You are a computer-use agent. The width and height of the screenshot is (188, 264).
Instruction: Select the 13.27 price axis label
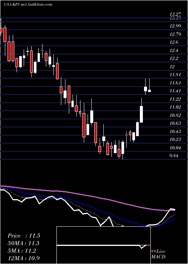(175, 14)
